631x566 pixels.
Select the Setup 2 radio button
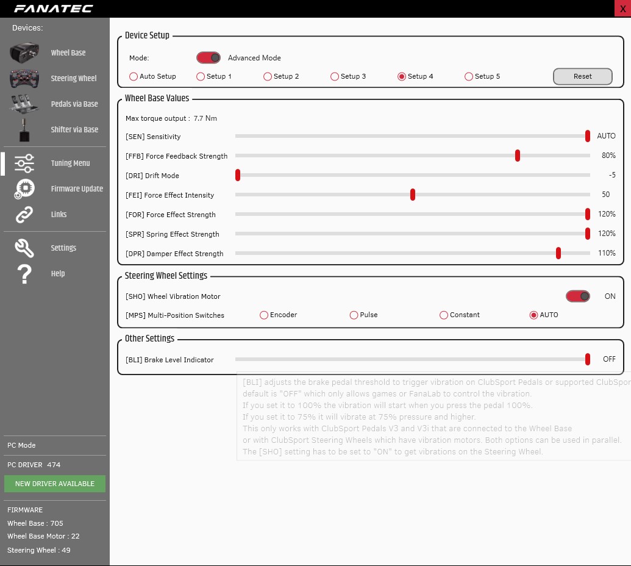click(x=267, y=76)
